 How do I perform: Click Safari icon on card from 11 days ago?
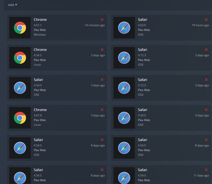124,178
